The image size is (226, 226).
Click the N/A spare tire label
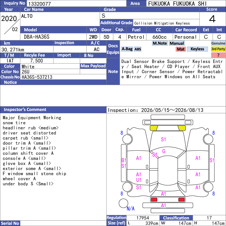pos(131,208)
